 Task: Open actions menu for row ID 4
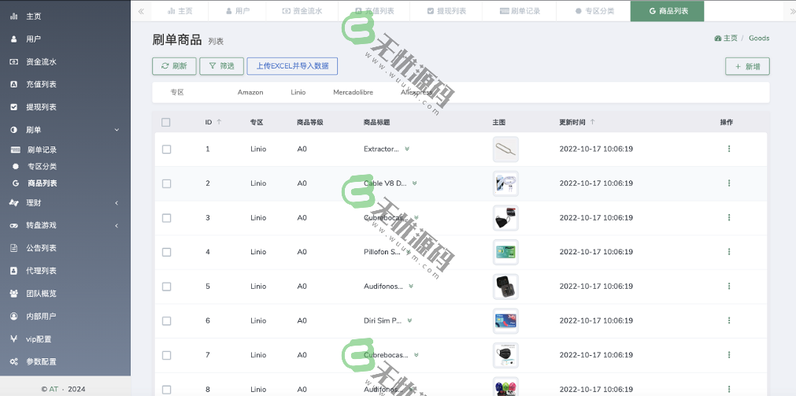[x=729, y=252]
